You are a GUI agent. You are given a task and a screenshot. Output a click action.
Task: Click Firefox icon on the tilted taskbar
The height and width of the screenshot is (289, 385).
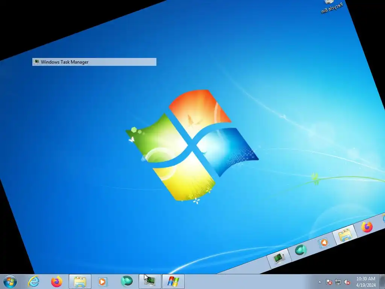point(367,227)
